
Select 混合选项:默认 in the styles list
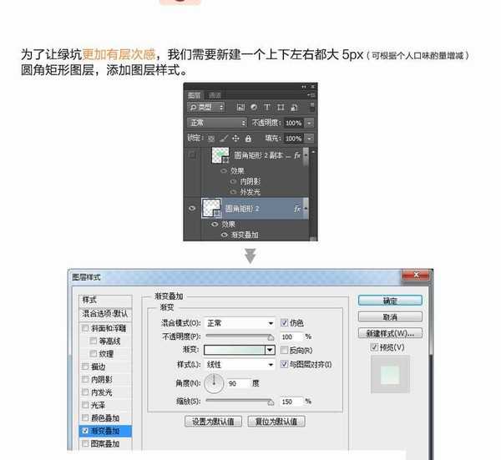pyautogui.click(x=105, y=314)
